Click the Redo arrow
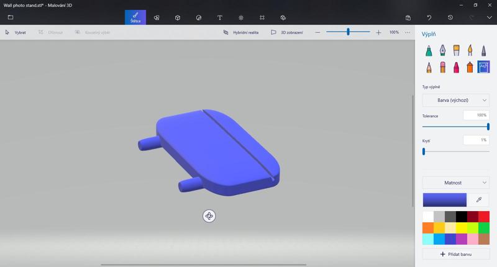Viewport: 497px width, 267px height. [x=472, y=18]
